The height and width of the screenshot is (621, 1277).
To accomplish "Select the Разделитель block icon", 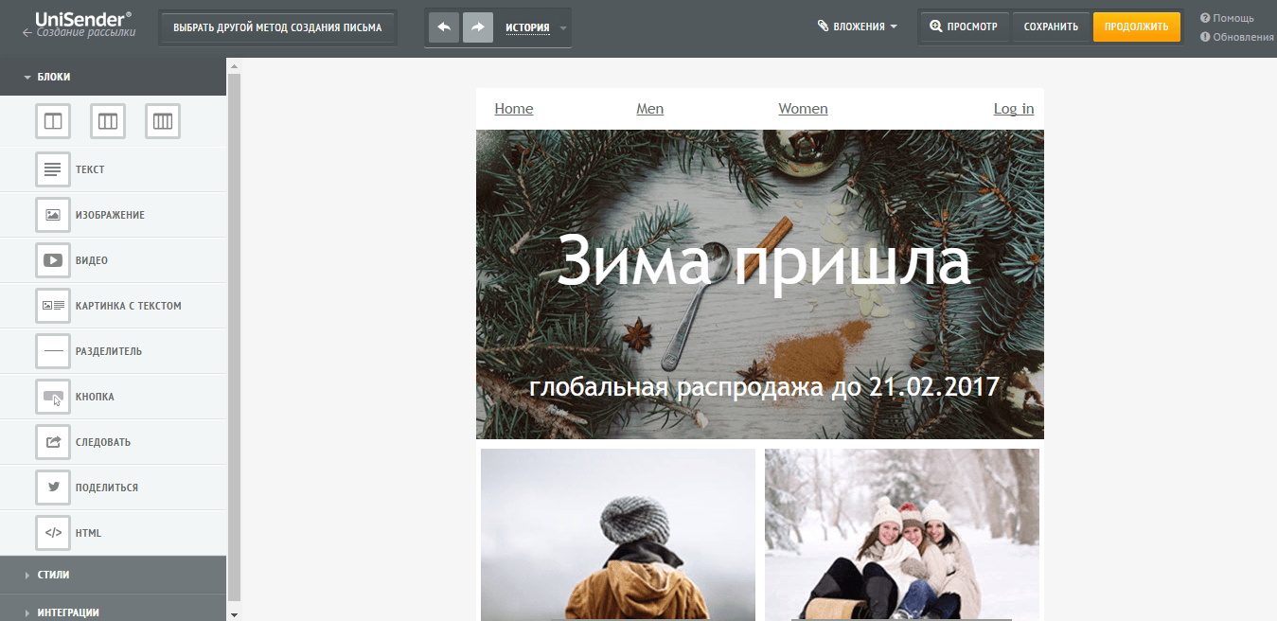I will (x=53, y=351).
